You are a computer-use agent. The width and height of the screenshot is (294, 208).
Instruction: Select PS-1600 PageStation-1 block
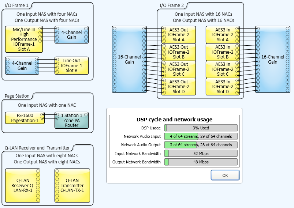pos(25,118)
